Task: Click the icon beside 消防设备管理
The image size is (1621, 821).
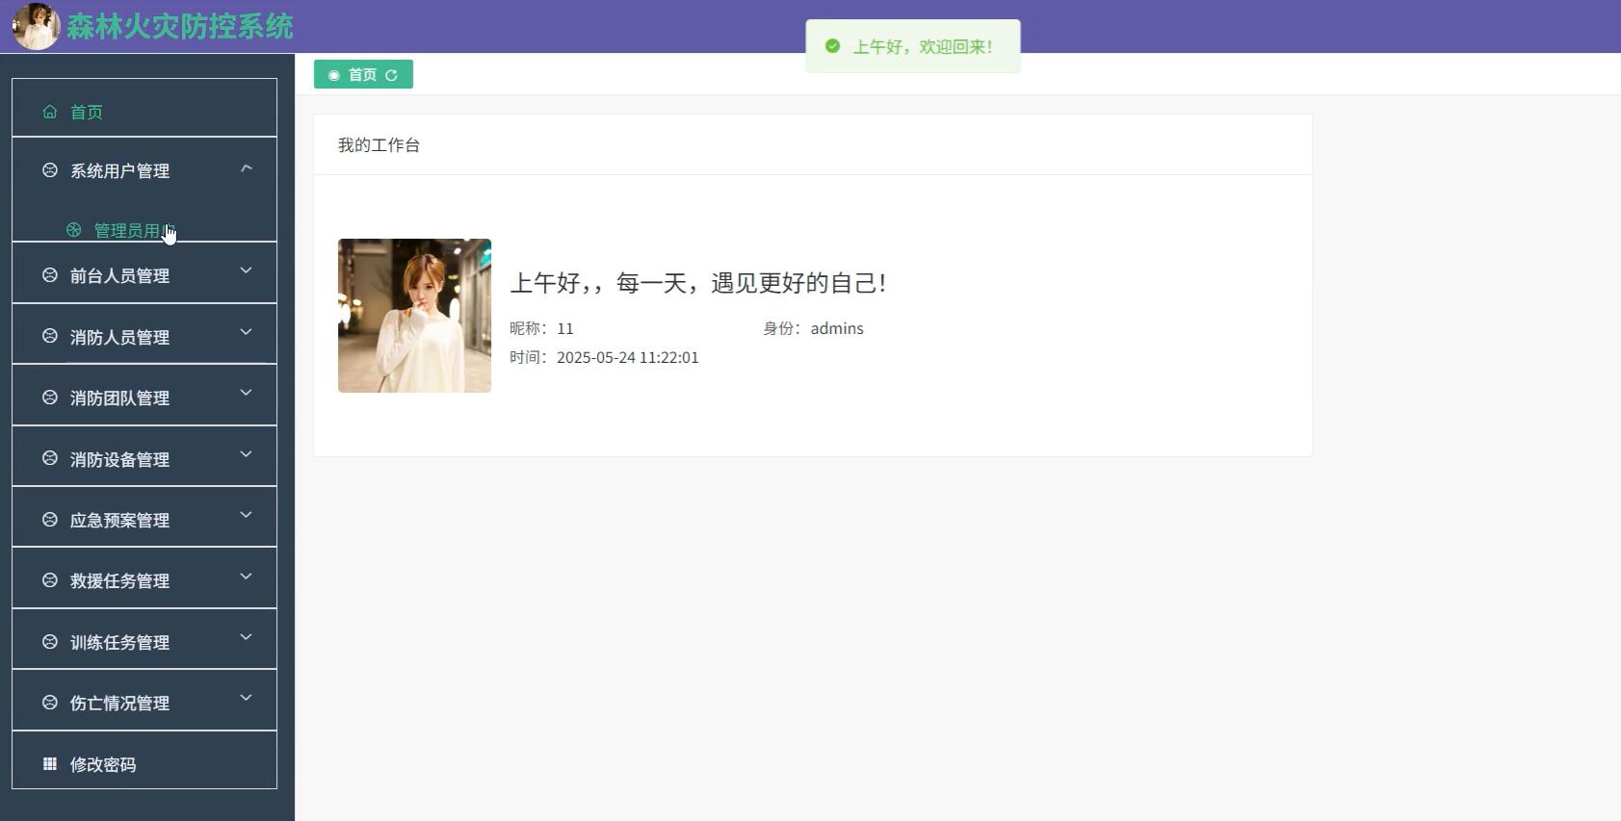Action: [50, 459]
